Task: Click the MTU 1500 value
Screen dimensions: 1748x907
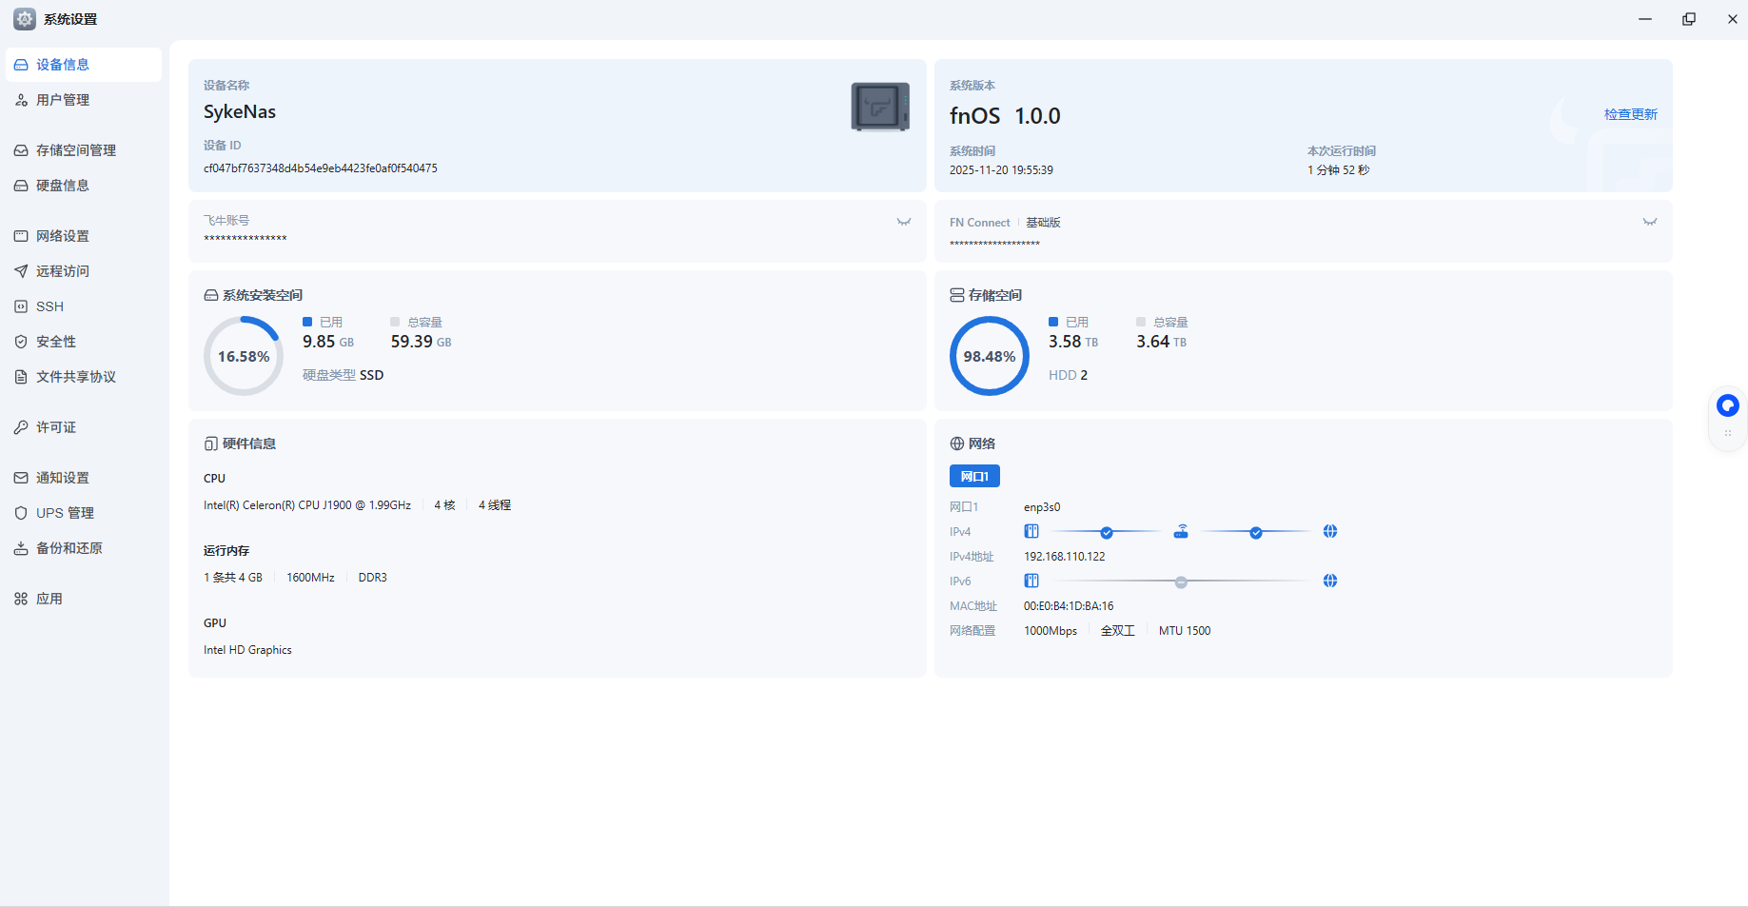Action: tap(1185, 631)
